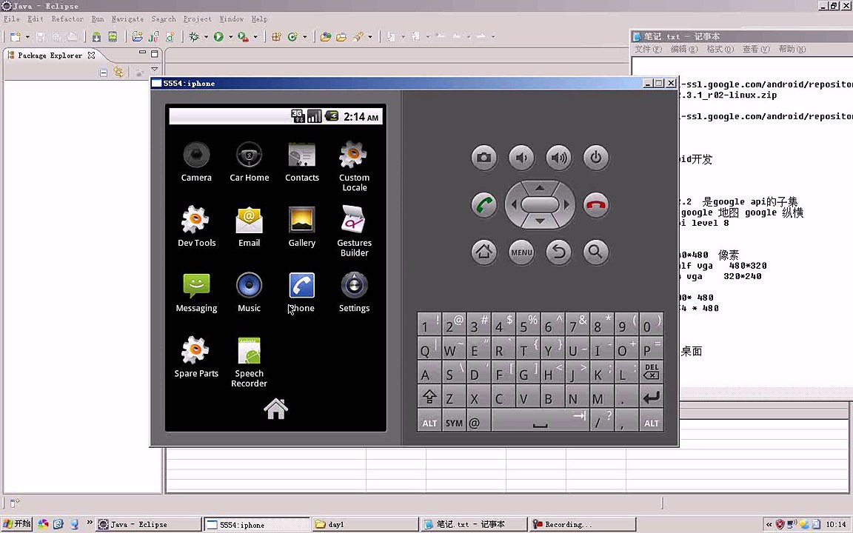This screenshot has width=853, height=533.
Task: Open the Refactor menu in Eclipse
Action: click(x=67, y=19)
